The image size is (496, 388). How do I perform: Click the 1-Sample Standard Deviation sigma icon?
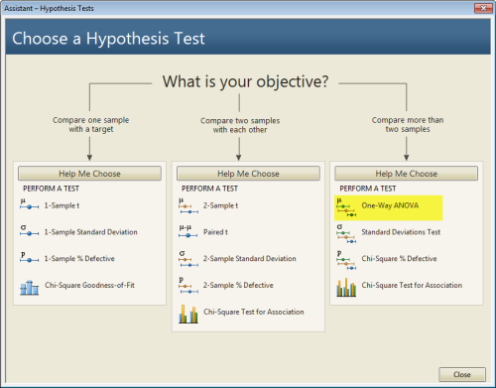tap(29, 231)
